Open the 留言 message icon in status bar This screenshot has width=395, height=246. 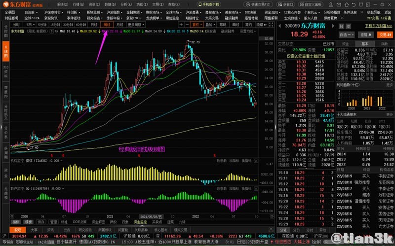(7, 242)
